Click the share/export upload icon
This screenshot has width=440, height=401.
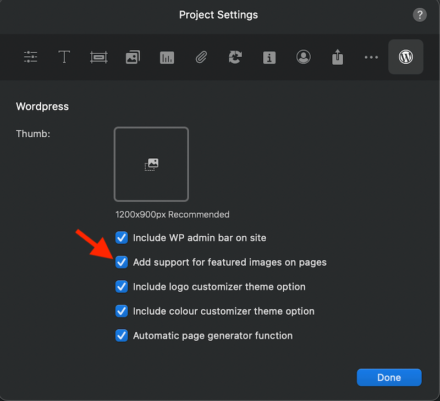point(337,57)
